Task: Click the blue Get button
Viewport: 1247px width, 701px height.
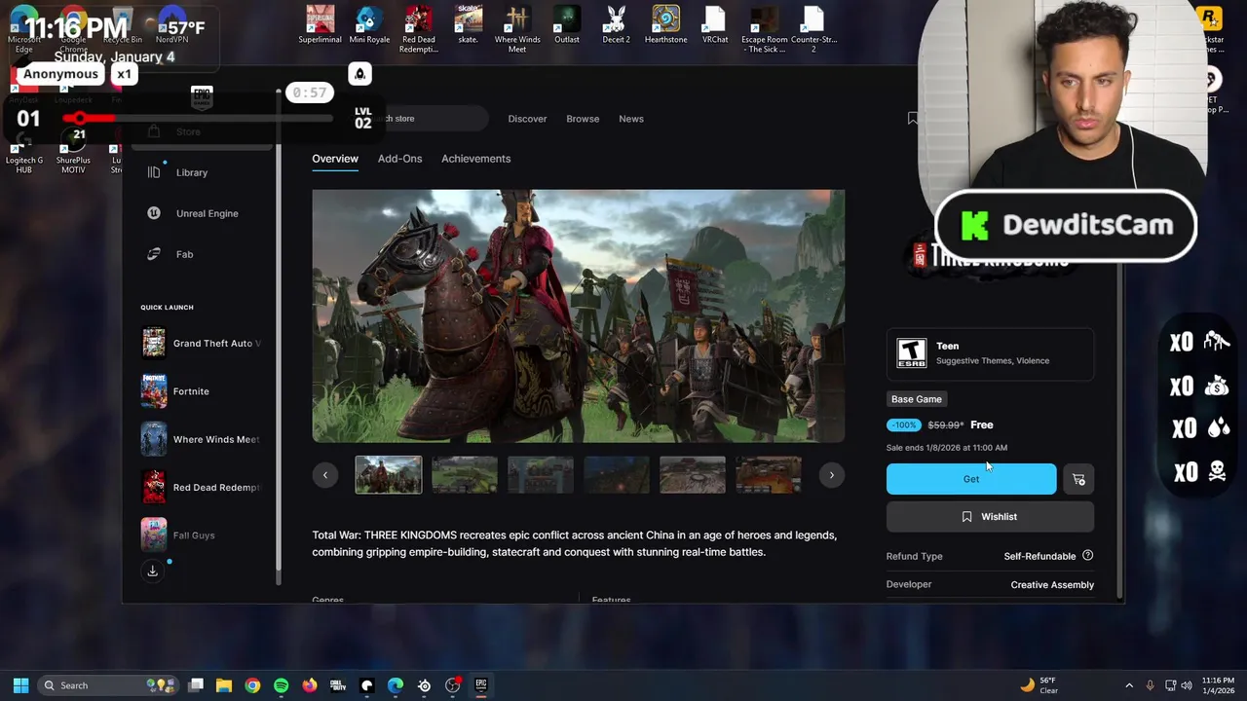Action: click(971, 479)
